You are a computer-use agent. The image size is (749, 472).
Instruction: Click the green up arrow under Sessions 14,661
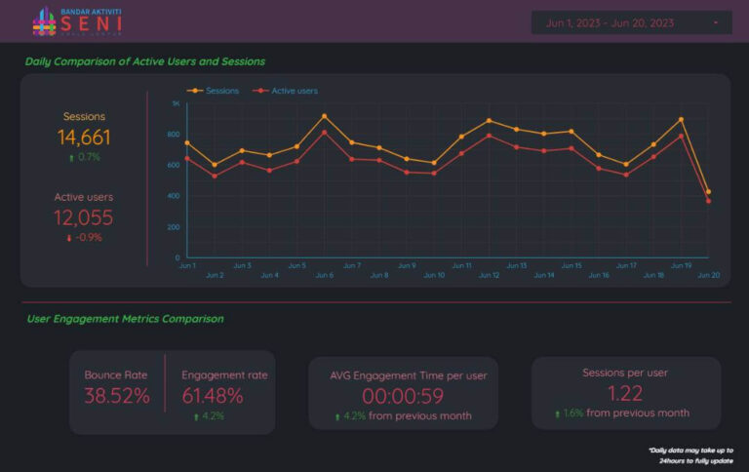[x=71, y=157]
